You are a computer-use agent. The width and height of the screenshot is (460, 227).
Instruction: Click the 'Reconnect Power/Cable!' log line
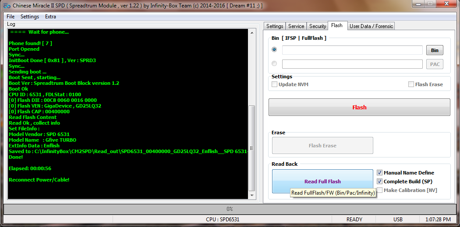(x=39, y=180)
